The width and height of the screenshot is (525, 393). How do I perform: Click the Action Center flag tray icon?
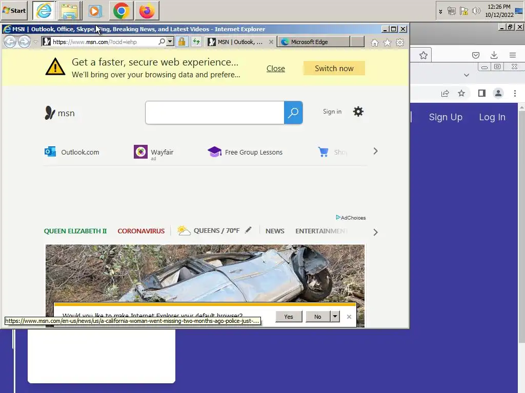463,11
